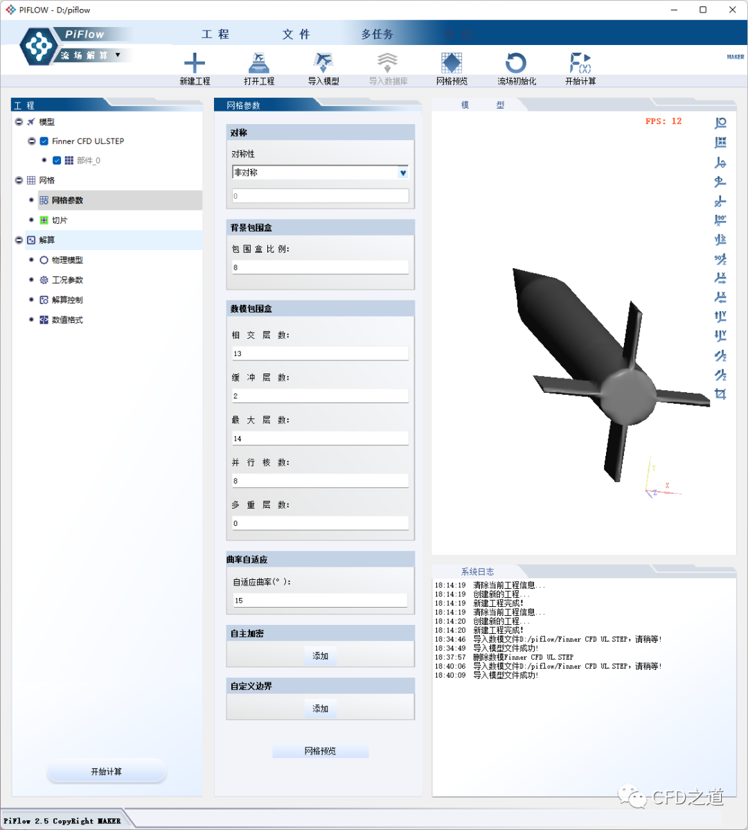The height and width of the screenshot is (830, 748).
Task: Collapse the 网格 tree node
Action: pyautogui.click(x=19, y=180)
